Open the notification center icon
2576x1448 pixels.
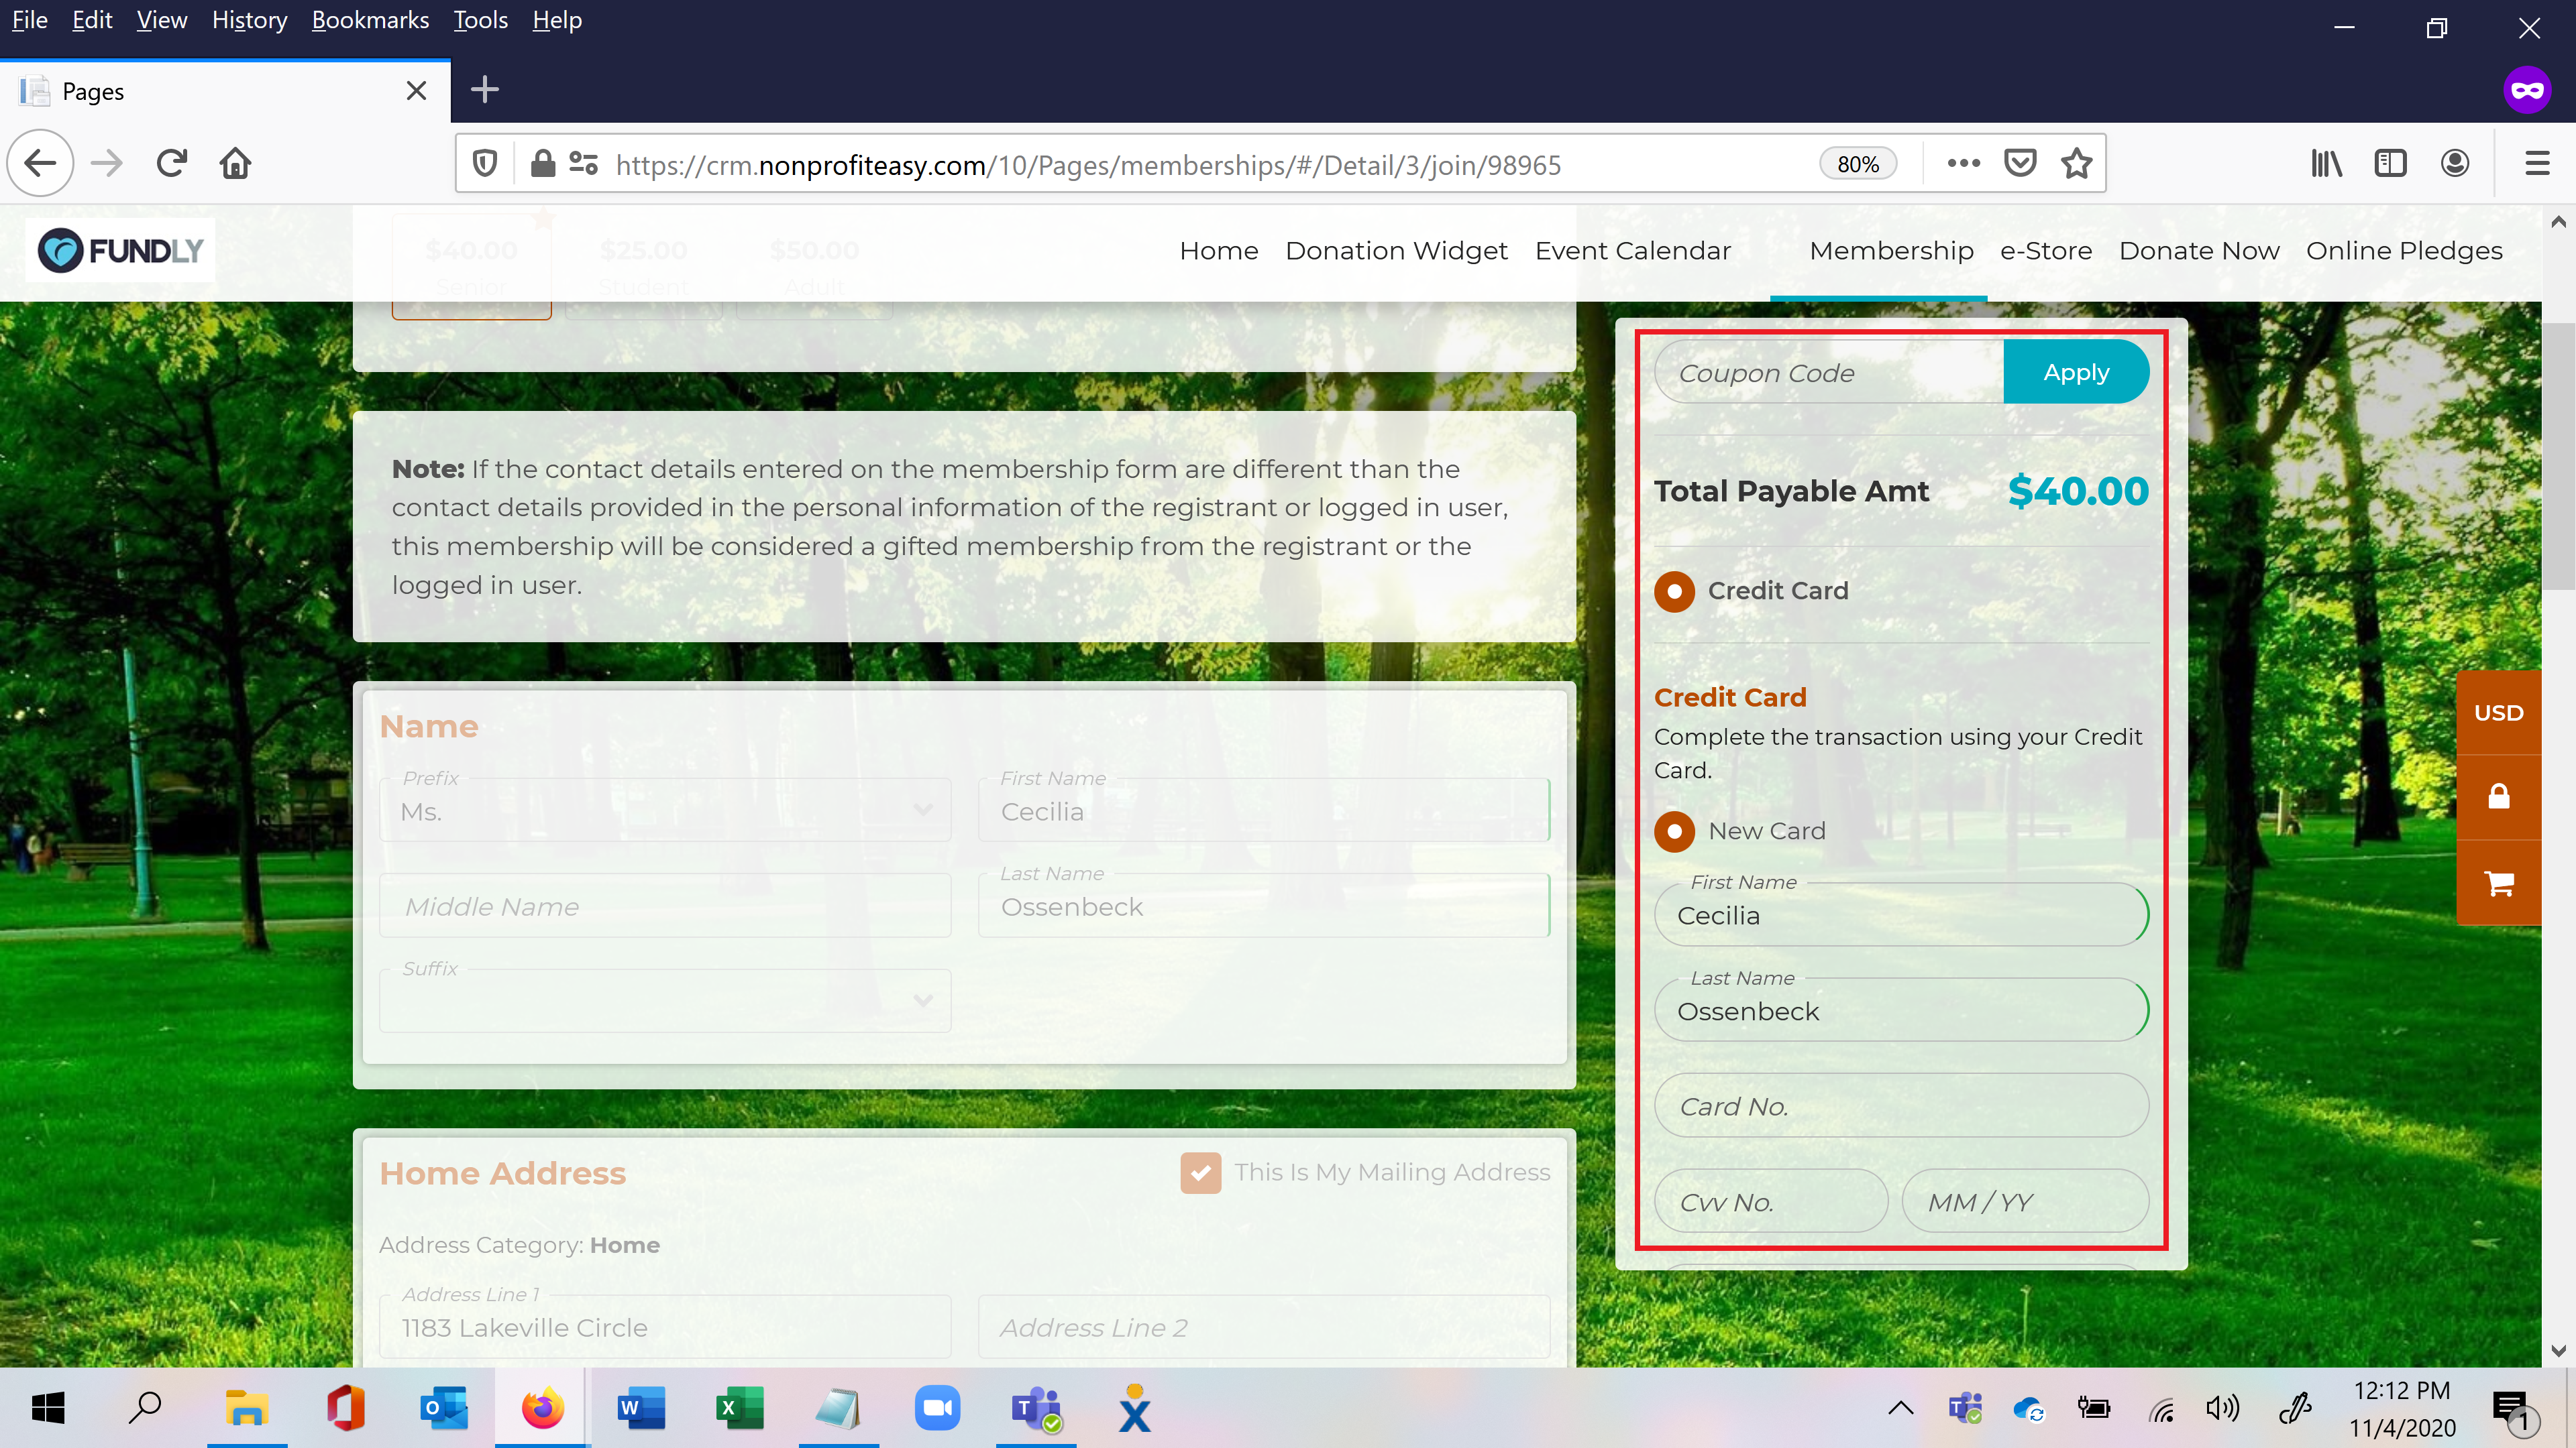2513,1410
